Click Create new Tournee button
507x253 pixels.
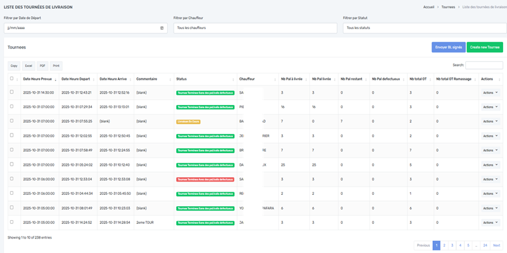(484, 47)
